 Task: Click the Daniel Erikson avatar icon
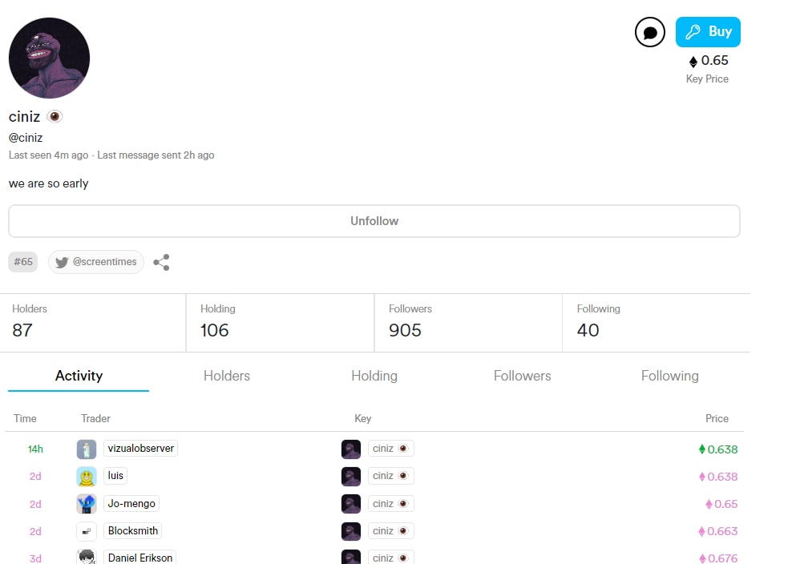point(87,558)
